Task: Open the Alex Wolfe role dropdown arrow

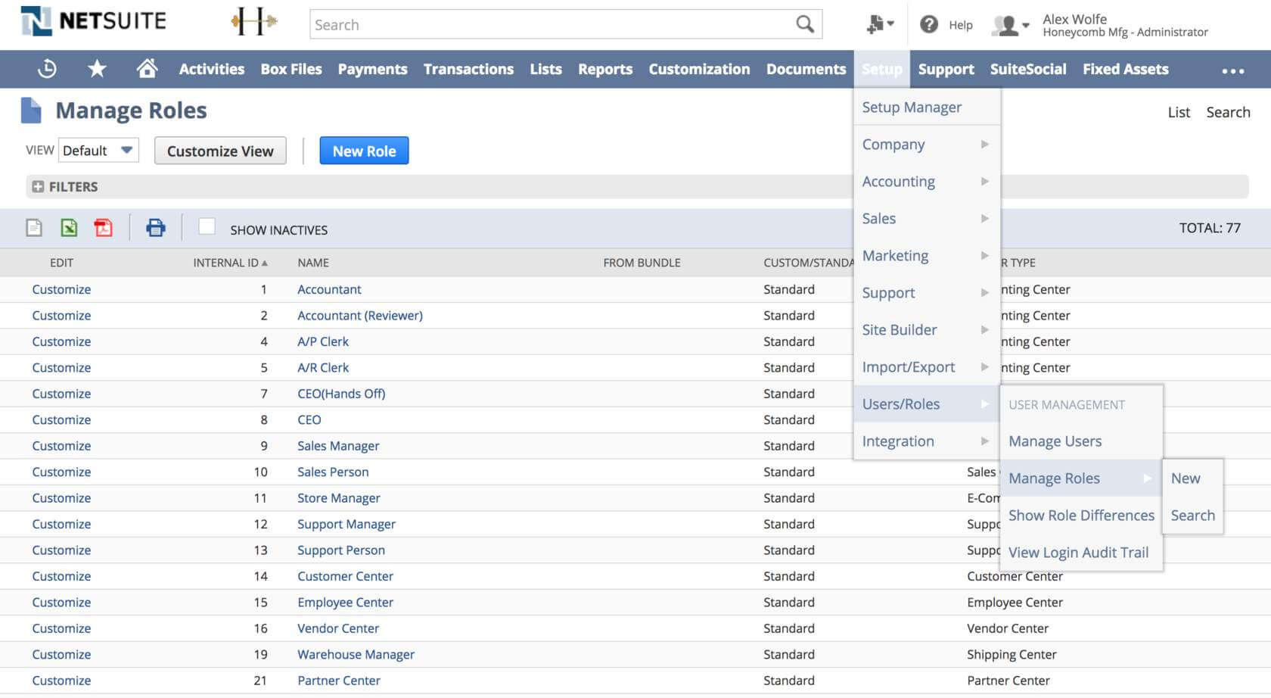Action: 1025,26
